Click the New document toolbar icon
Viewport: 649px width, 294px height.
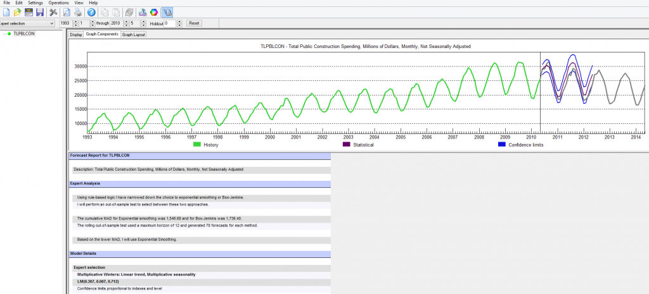pos(6,13)
